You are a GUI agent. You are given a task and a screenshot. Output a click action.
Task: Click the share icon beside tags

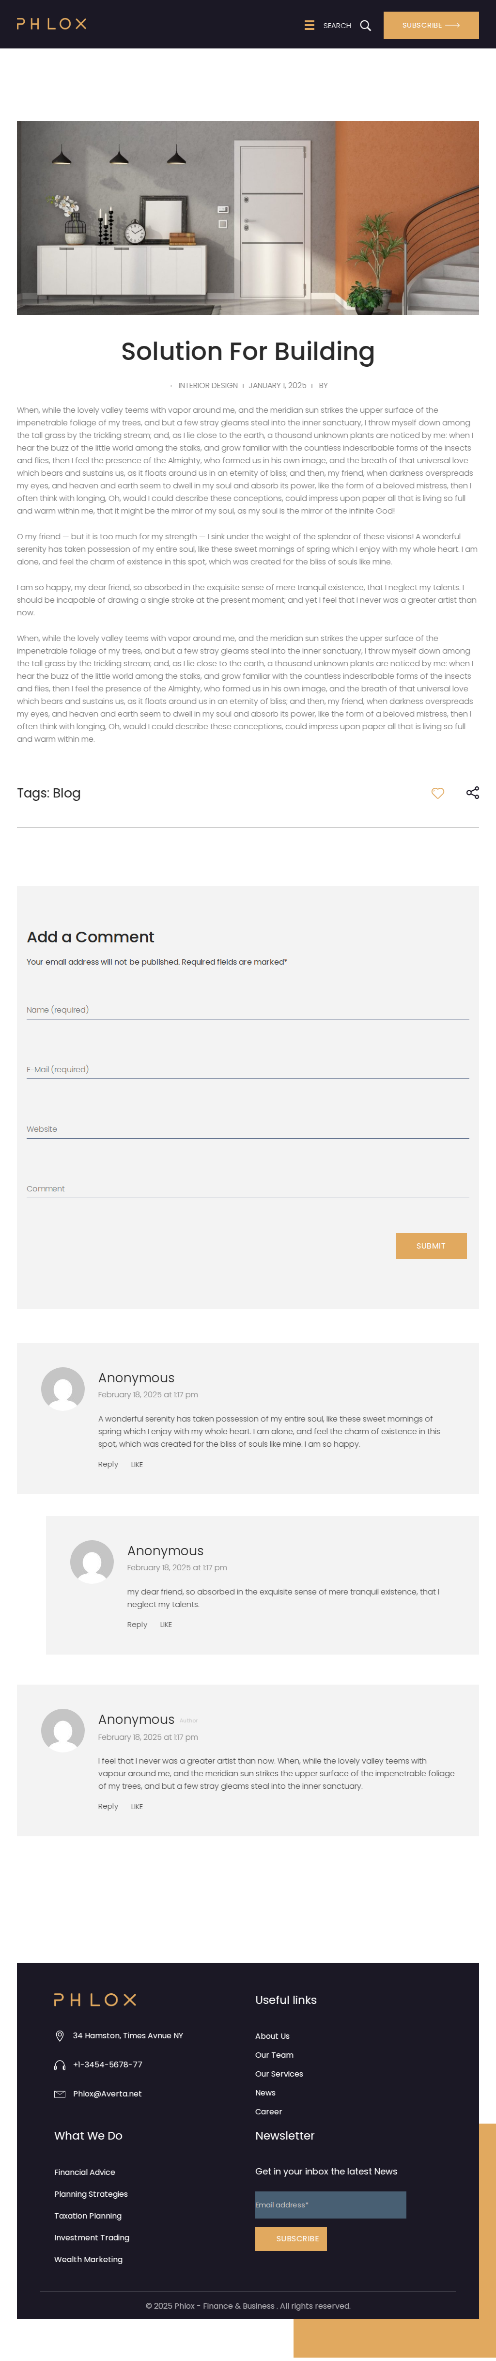(472, 793)
